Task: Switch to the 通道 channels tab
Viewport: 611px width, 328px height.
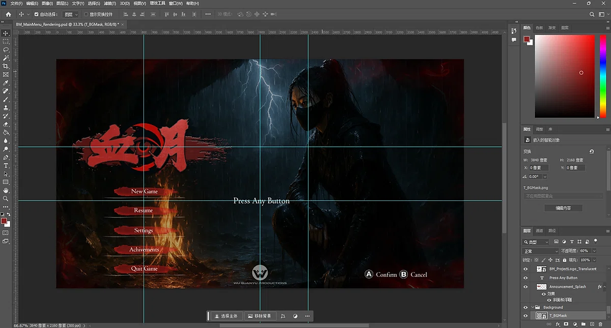Action: 539,231
